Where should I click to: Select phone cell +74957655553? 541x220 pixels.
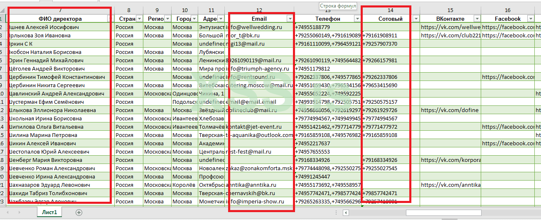tap(328, 152)
